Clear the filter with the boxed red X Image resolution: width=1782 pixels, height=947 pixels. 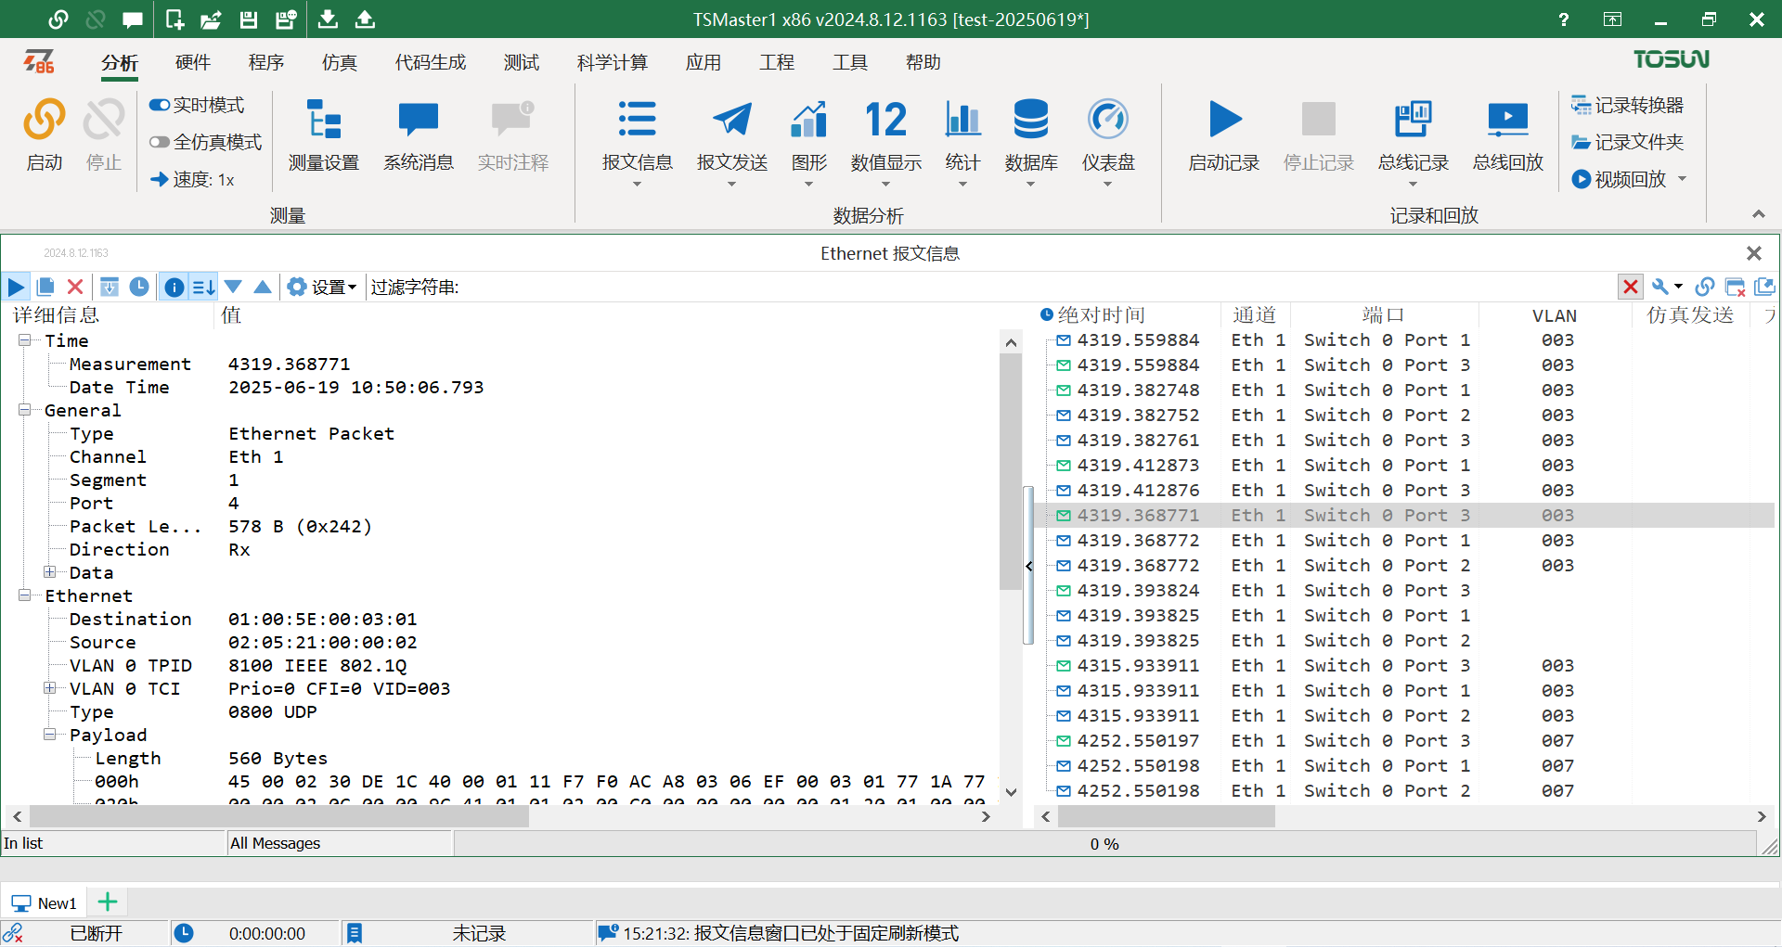pos(1630,287)
